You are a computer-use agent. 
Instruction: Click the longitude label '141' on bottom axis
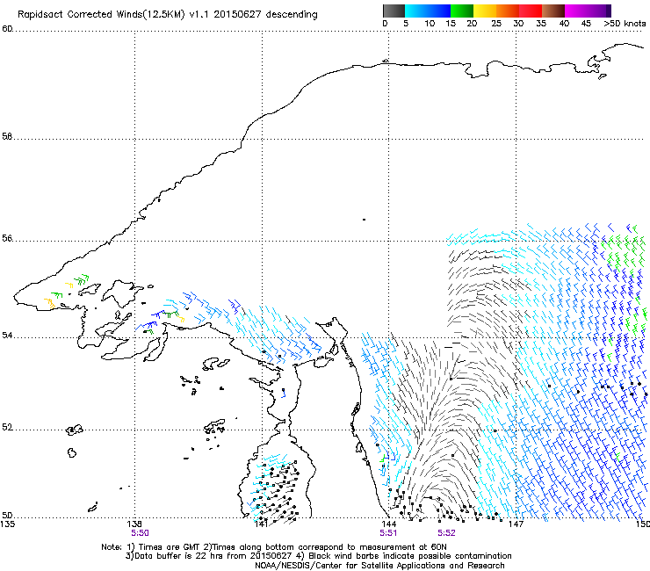262,524
